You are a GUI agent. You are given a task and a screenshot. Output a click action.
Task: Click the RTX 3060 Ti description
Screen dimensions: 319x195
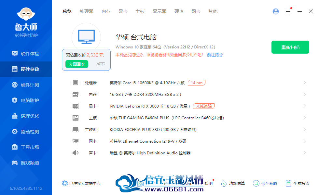[150, 106]
